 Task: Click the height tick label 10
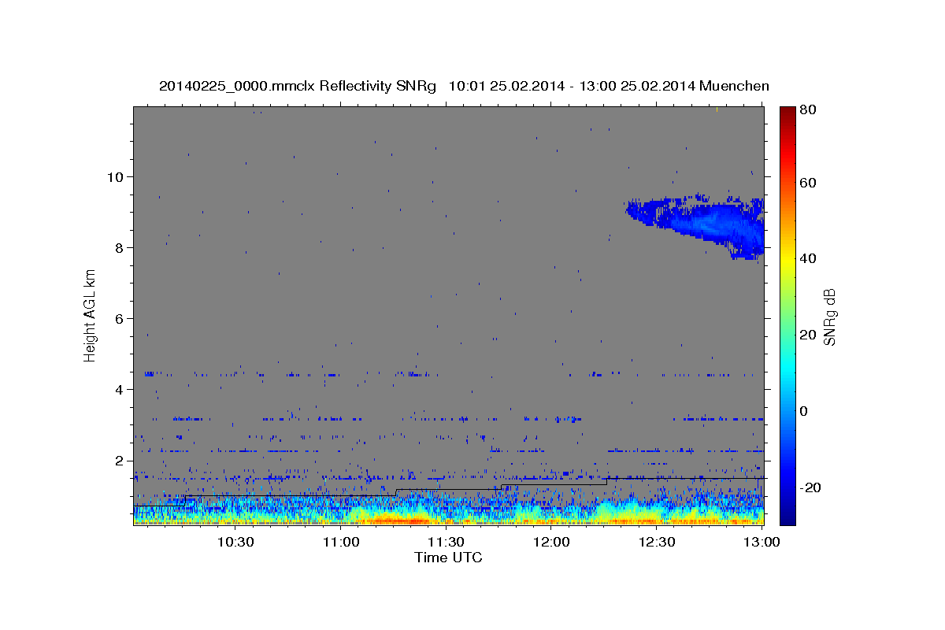115,176
